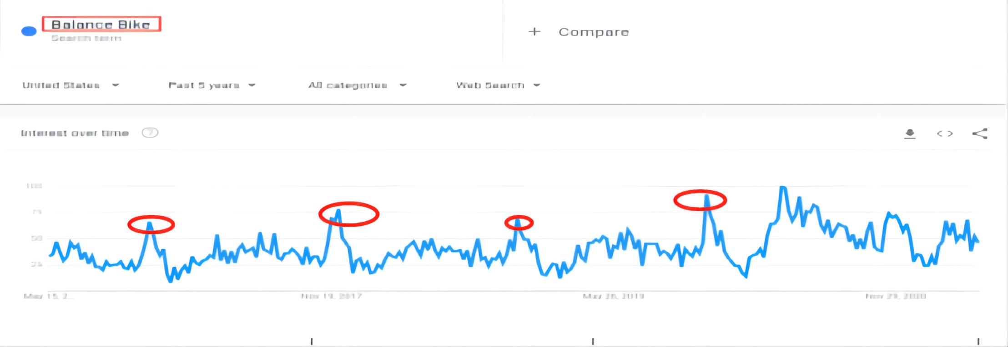Click the help icon beside Interest over time
The width and height of the screenshot is (1008, 347).
pos(150,133)
